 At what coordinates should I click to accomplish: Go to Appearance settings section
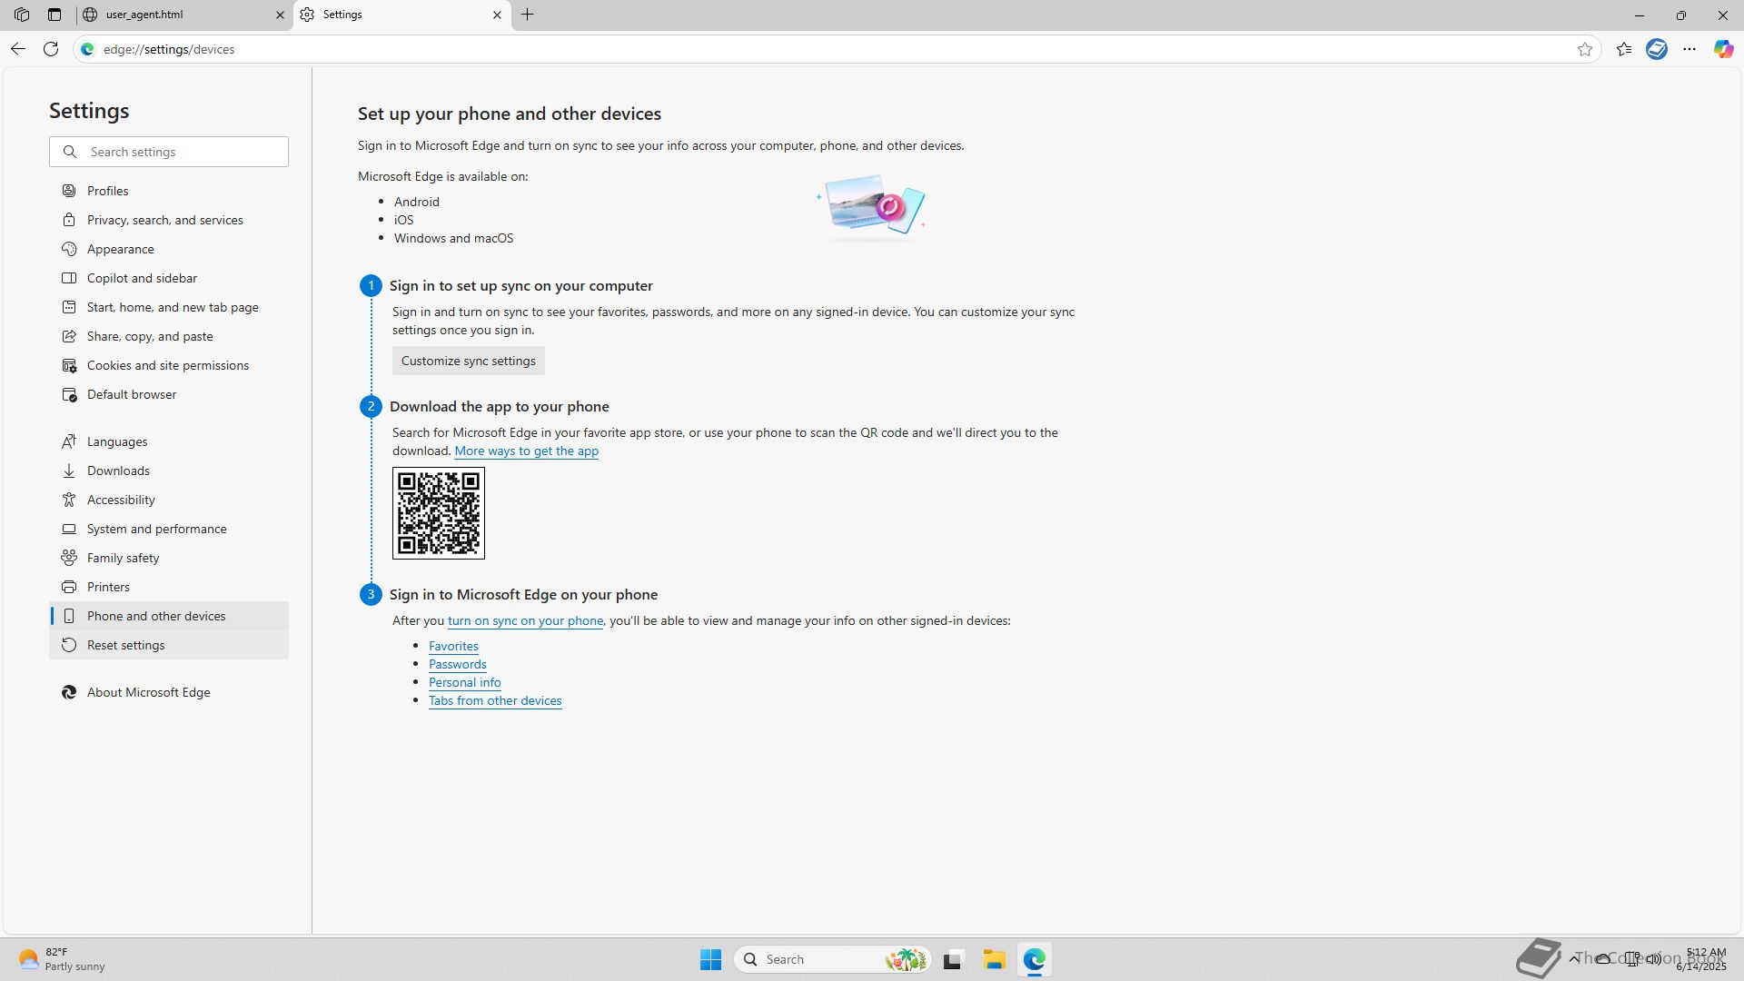point(120,249)
